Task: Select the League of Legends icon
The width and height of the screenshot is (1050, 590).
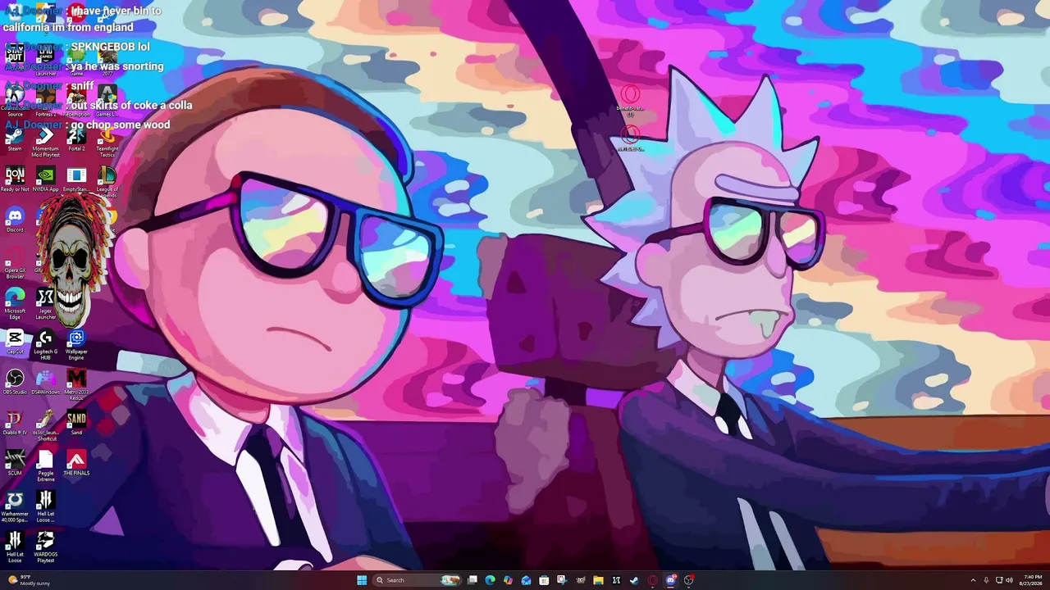Action: pos(107,183)
